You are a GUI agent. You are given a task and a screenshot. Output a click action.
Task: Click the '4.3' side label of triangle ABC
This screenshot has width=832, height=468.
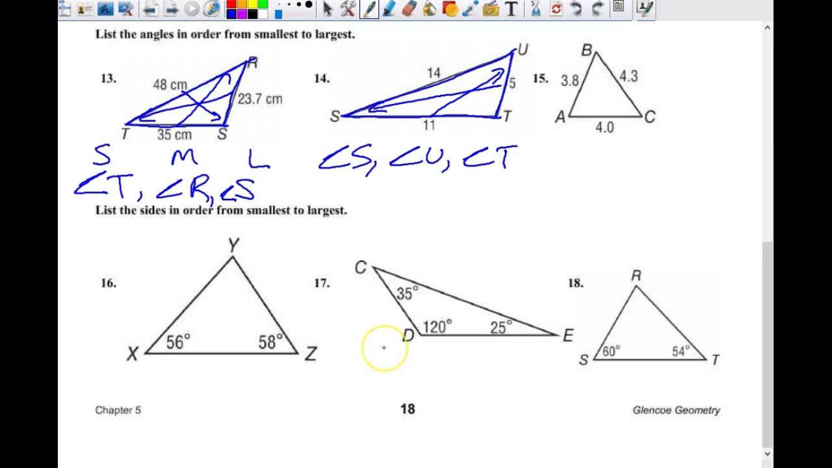629,76
